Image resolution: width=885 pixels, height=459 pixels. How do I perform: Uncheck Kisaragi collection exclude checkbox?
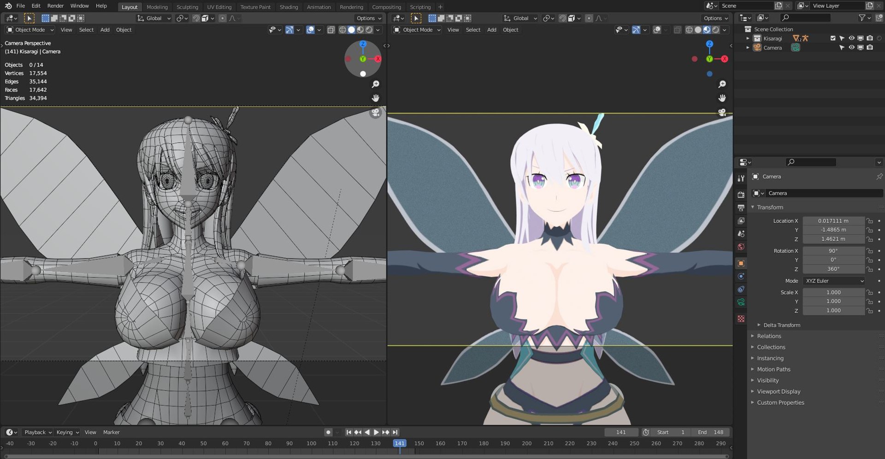pyautogui.click(x=832, y=38)
